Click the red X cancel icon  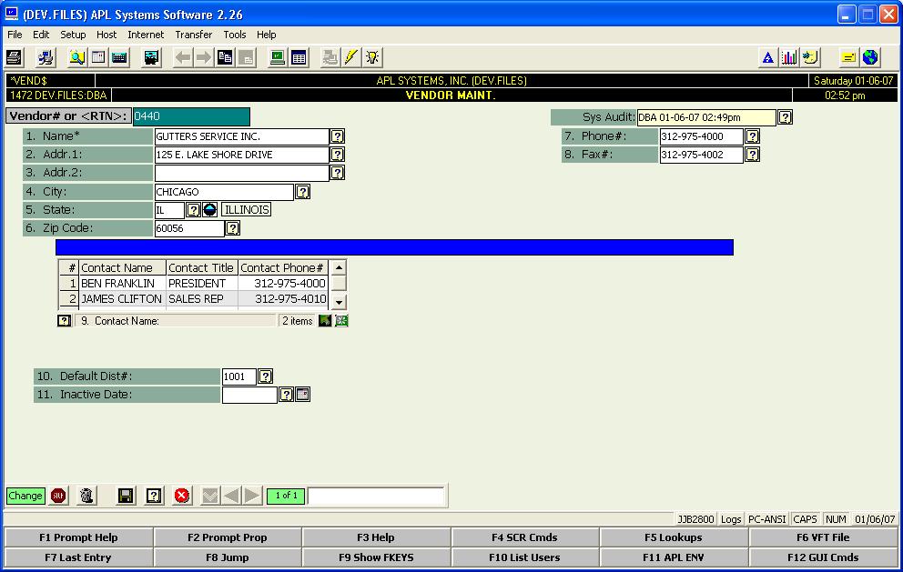[x=182, y=496]
